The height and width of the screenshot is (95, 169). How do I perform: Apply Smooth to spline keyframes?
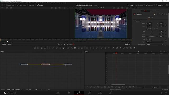87,87
